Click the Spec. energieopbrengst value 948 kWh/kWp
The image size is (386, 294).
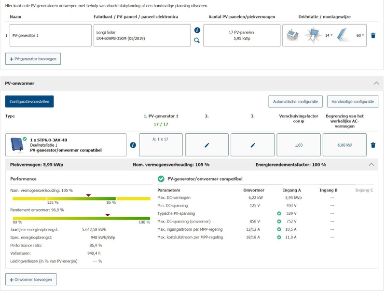click(103, 238)
